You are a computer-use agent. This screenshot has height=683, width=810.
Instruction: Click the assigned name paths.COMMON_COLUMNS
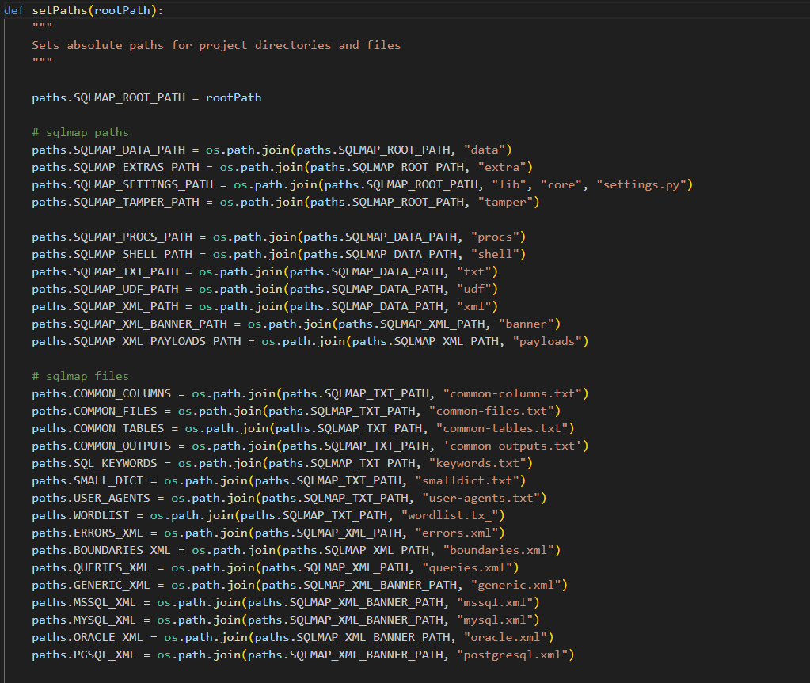101,393
